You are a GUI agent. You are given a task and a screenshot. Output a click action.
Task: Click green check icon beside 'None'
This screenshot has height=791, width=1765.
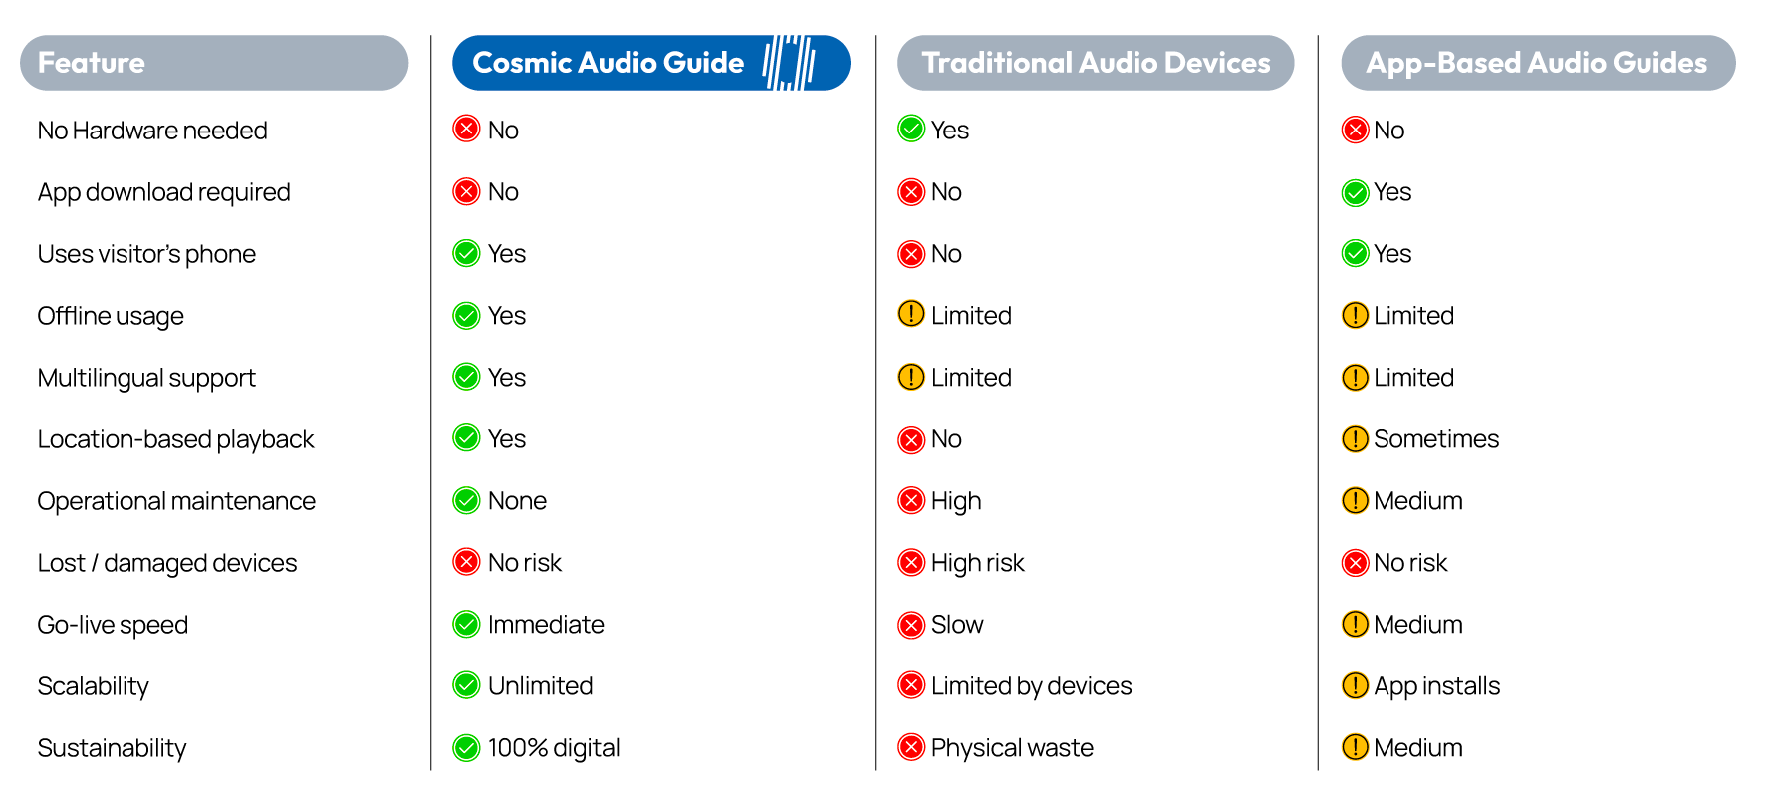[466, 500]
